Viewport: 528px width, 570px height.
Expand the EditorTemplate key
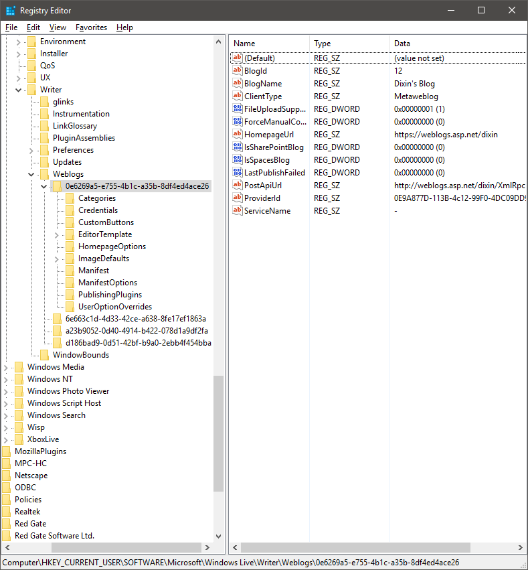tap(57, 235)
